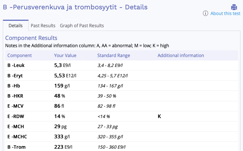
Task: Switch to the Past Results tab
Action: pyautogui.click(x=43, y=26)
